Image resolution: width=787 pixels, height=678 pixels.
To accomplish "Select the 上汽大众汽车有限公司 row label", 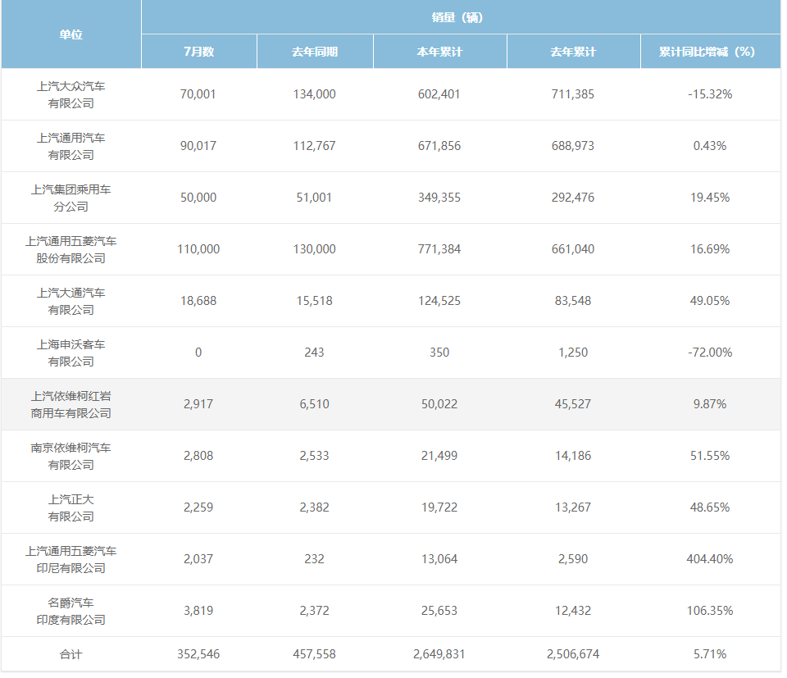I will point(71,95).
